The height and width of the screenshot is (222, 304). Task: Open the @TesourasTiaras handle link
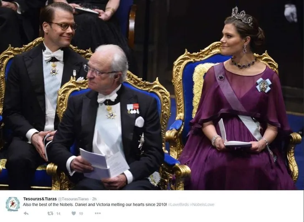(73, 199)
